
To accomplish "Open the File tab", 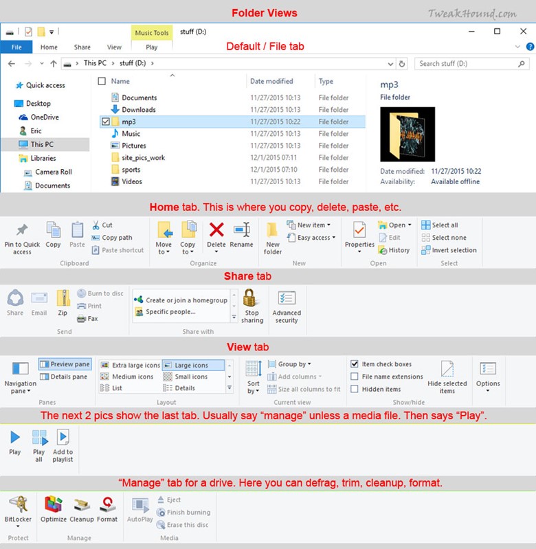I will (x=16, y=47).
